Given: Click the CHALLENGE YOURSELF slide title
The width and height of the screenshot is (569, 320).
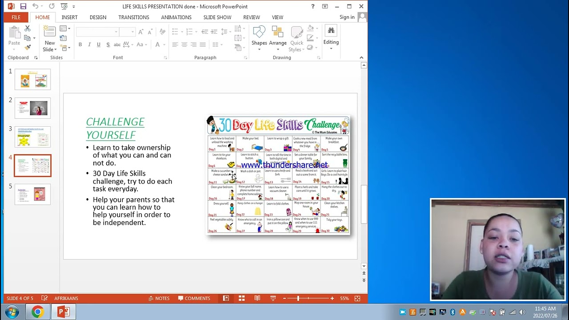Looking at the screenshot, I should tap(115, 128).
